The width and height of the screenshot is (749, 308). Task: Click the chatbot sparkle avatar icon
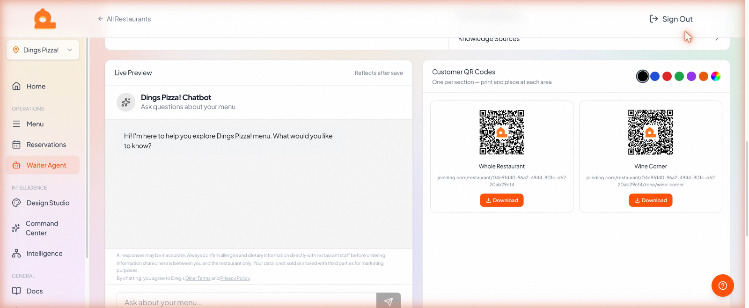pos(126,102)
